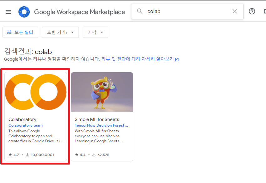Click the colab search input field

click(x=187, y=11)
